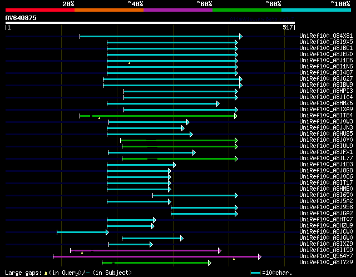
Task: Click the UniRef100_A8I650 label
Action: (326, 195)
